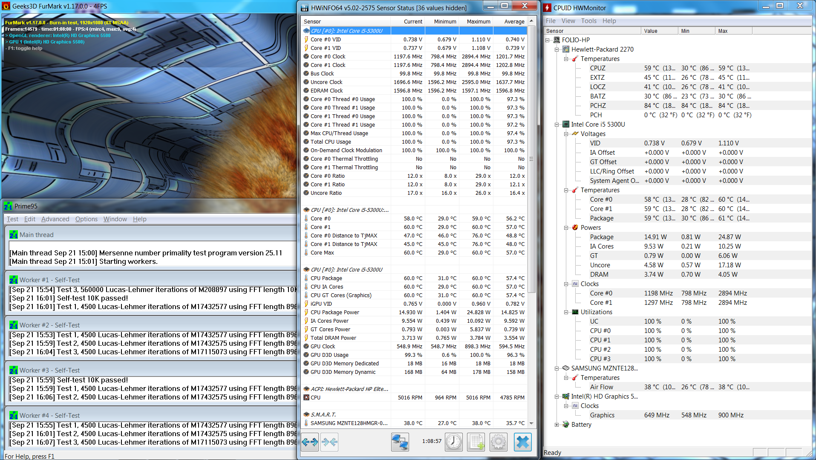816x460 pixels.
Task: Collapse the Intel(R) HD Graphics node
Action: coord(556,396)
